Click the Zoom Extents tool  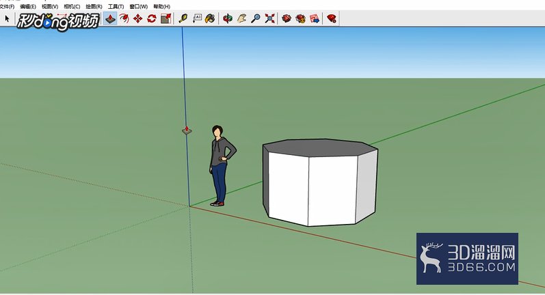(x=269, y=18)
